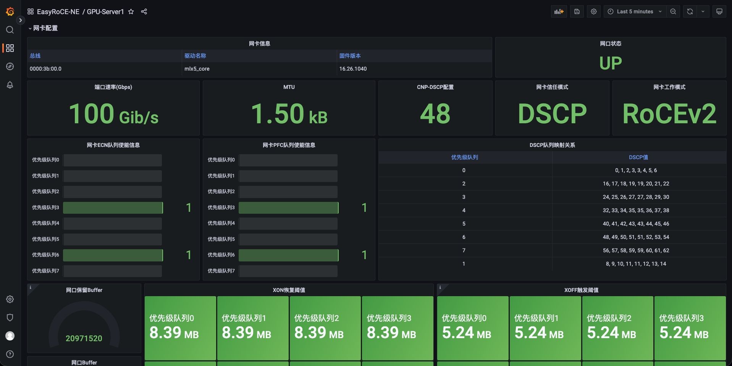Save dashboard using the disk icon

(577, 11)
